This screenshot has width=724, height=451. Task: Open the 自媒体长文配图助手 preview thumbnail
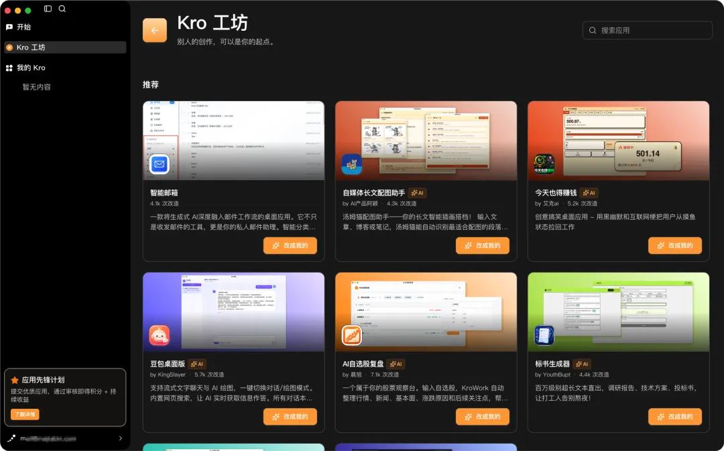point(426,141)
